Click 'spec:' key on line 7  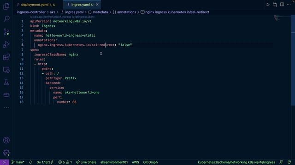[x=35, y=50]
